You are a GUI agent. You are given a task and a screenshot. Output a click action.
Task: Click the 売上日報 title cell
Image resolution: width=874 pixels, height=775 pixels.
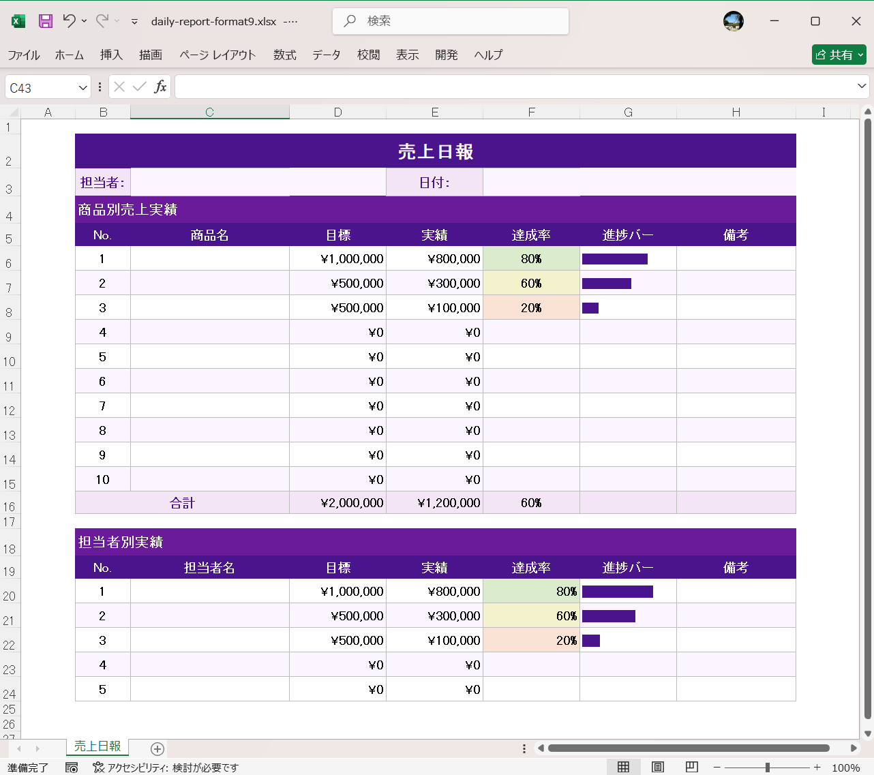(x=436, y=151)
